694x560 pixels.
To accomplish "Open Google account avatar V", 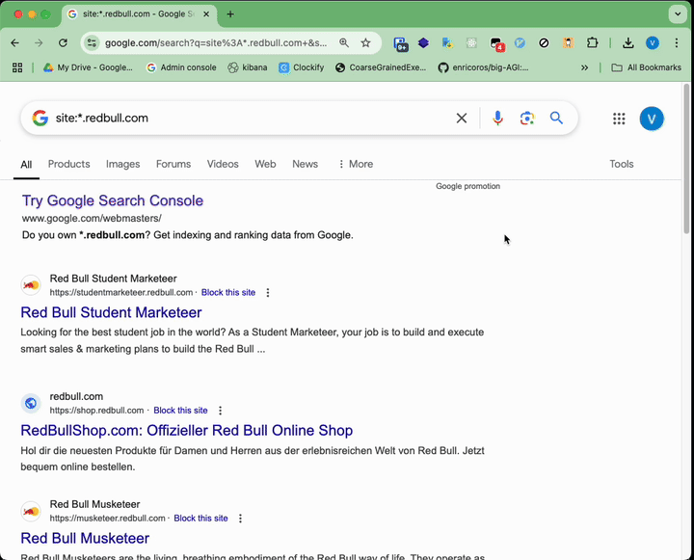I will coord(652,119).
